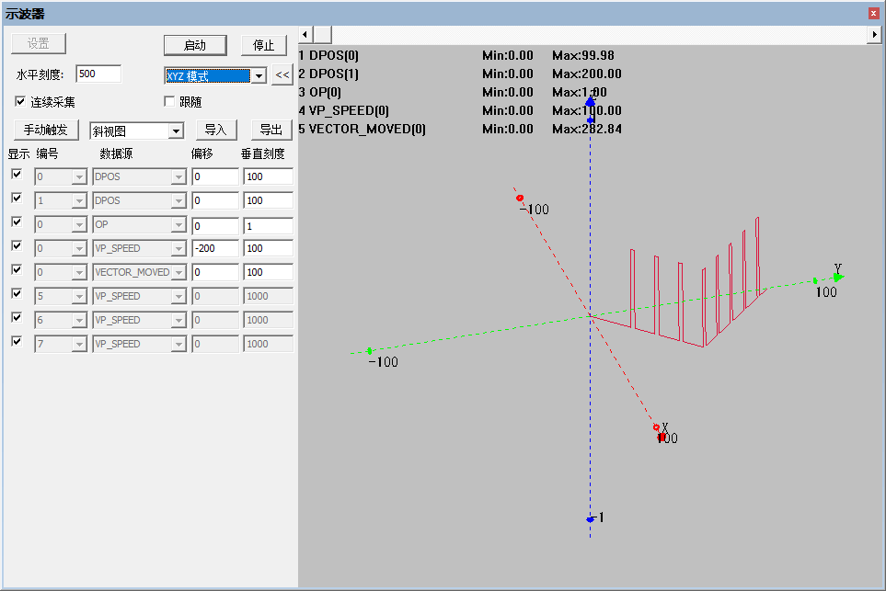
Task: Click the '5 VECTOR_MOVED(0)' legend entry
Action: point(362,129)
